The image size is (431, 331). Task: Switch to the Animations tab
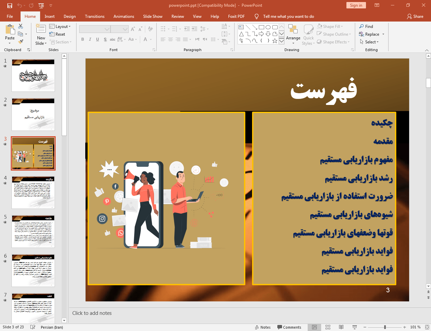click(124, 16)
